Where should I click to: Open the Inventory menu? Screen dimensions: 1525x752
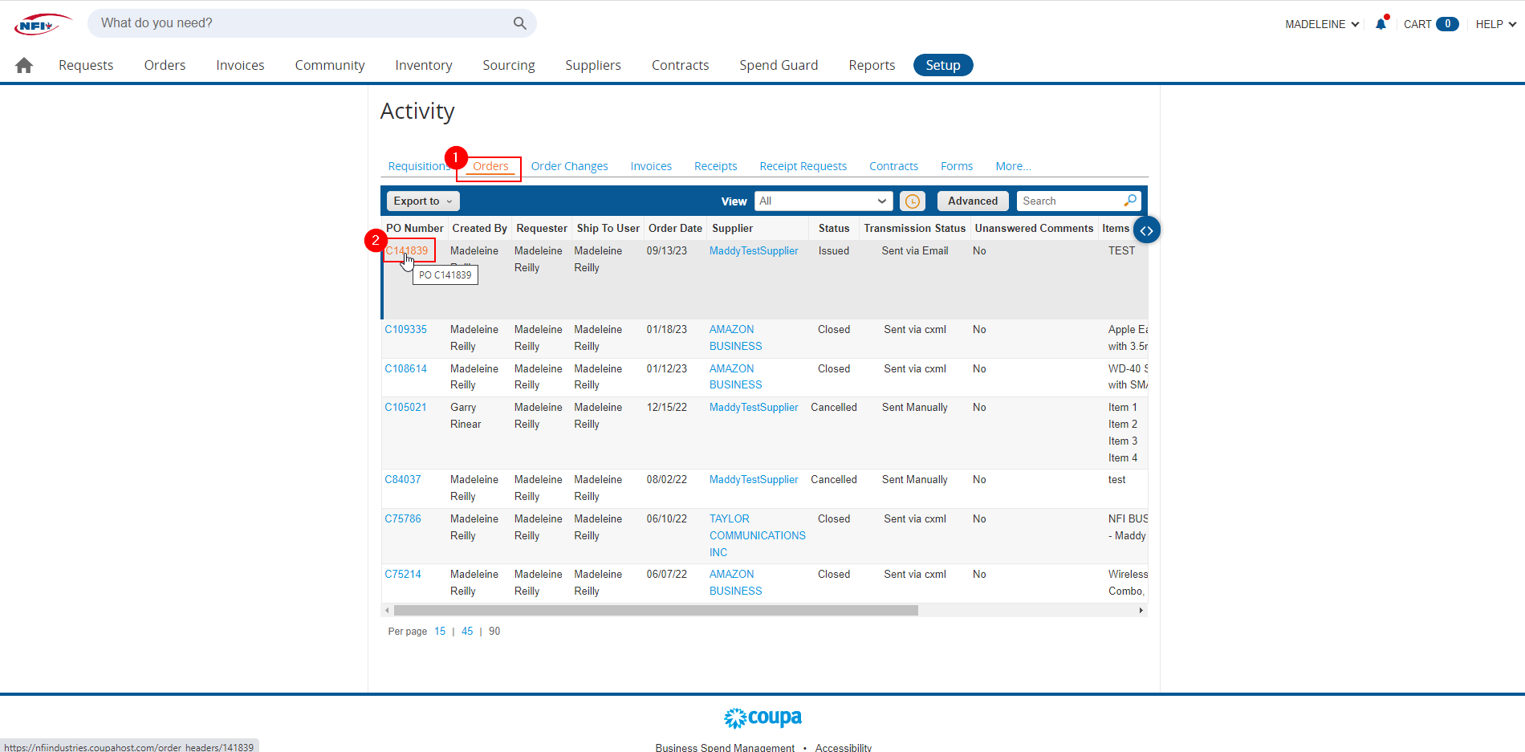coord(424,65)
